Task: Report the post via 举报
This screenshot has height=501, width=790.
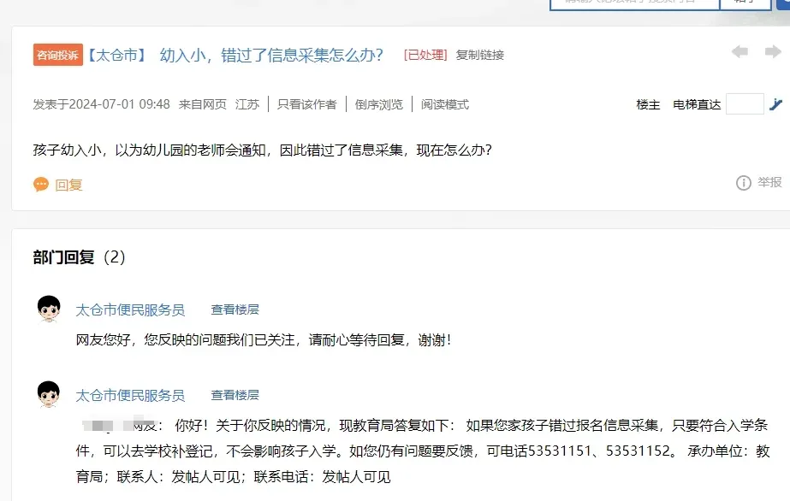Action: [x=769, y=182]
